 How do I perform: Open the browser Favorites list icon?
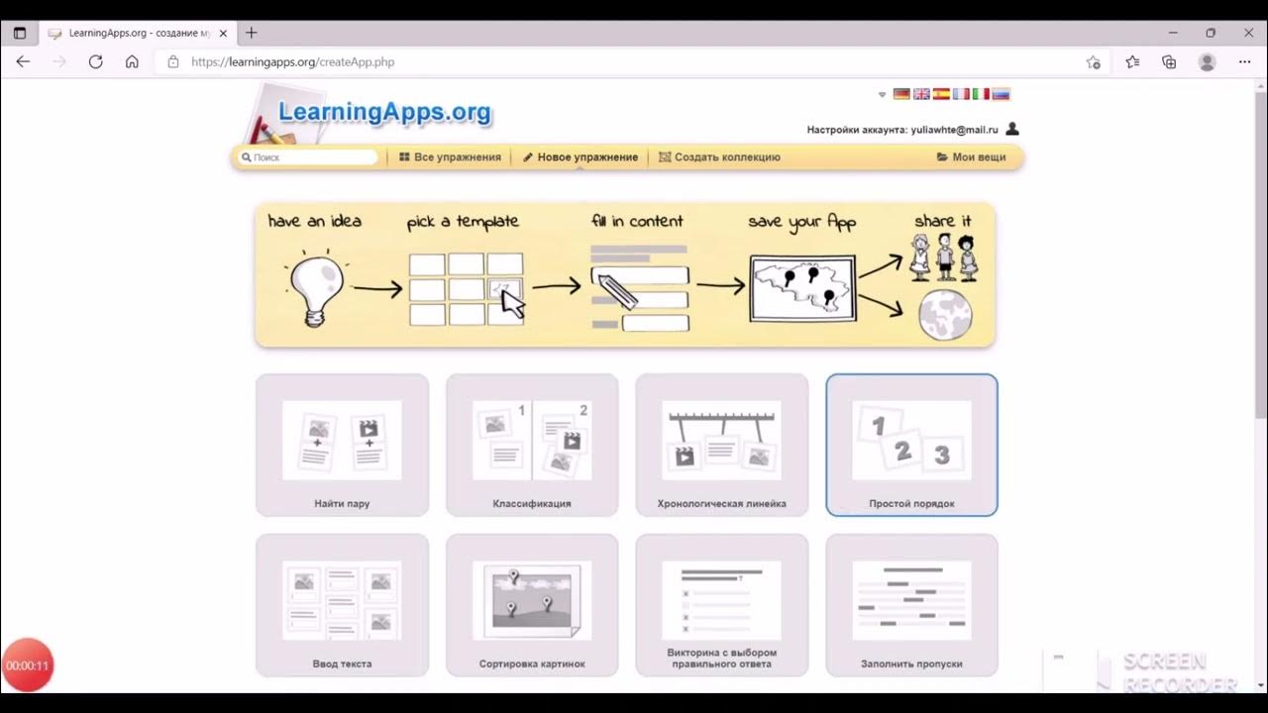click(x=1132, y=61)
